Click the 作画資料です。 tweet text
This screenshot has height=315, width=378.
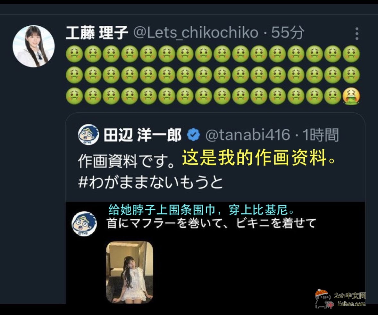point(126,161)
